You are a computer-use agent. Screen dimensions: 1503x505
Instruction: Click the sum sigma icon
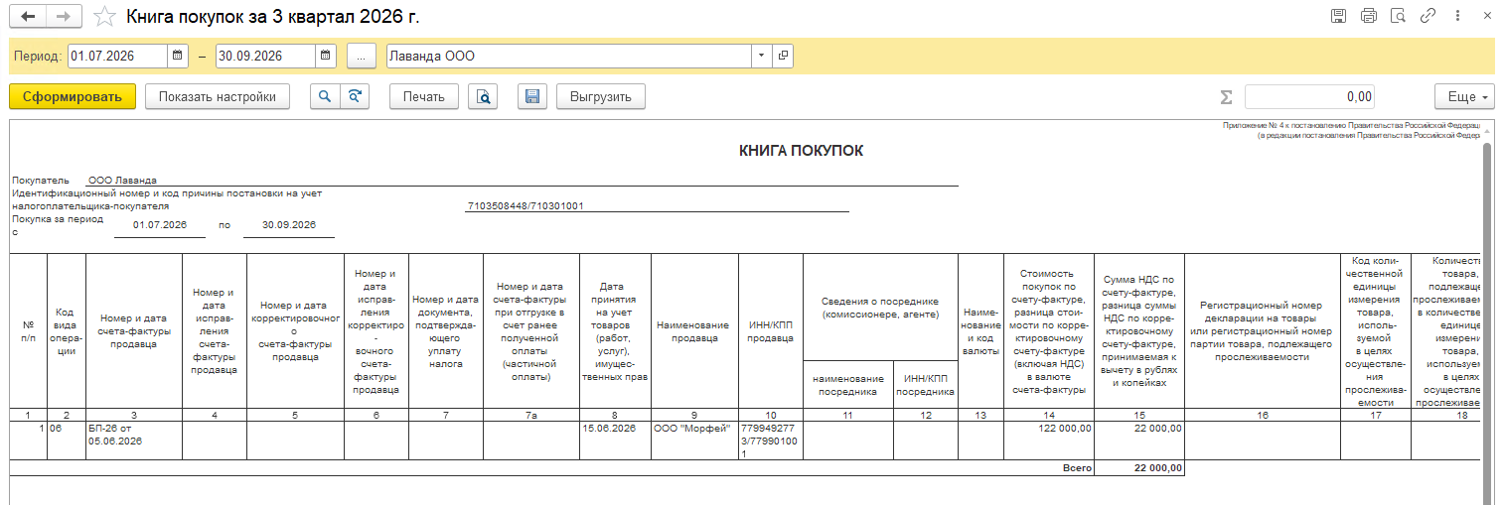point(1226,97)
